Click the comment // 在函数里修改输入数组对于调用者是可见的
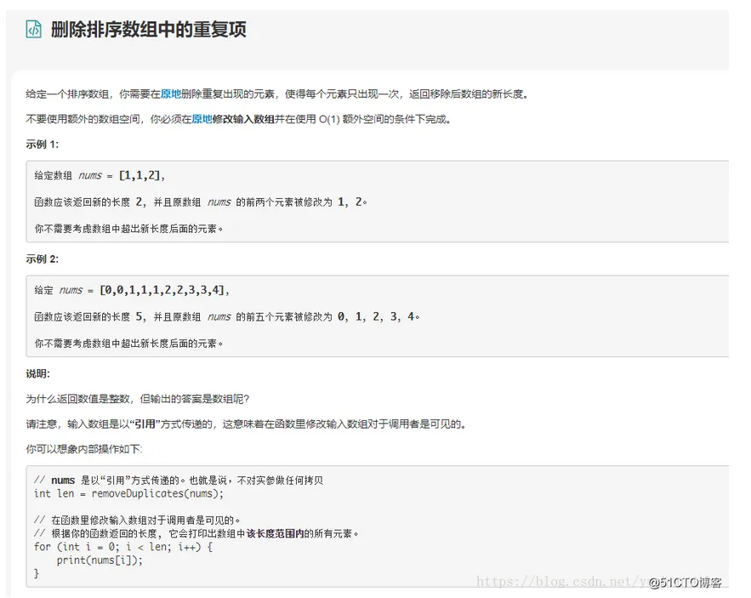Viewport: 751px width, 598px height. pos(137,521)
